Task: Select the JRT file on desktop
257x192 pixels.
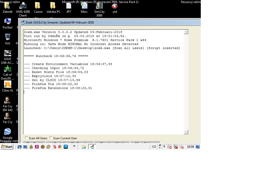Action: [69, 7]
